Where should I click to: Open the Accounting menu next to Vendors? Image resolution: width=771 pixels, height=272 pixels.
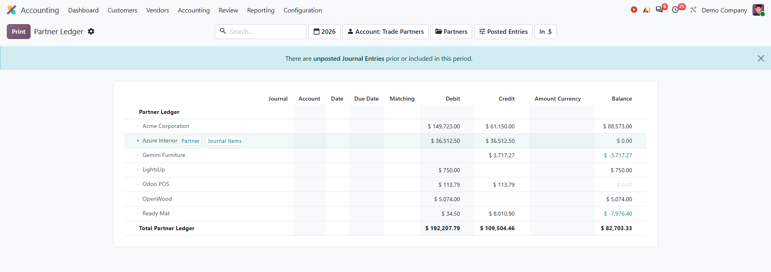[194, 10]
